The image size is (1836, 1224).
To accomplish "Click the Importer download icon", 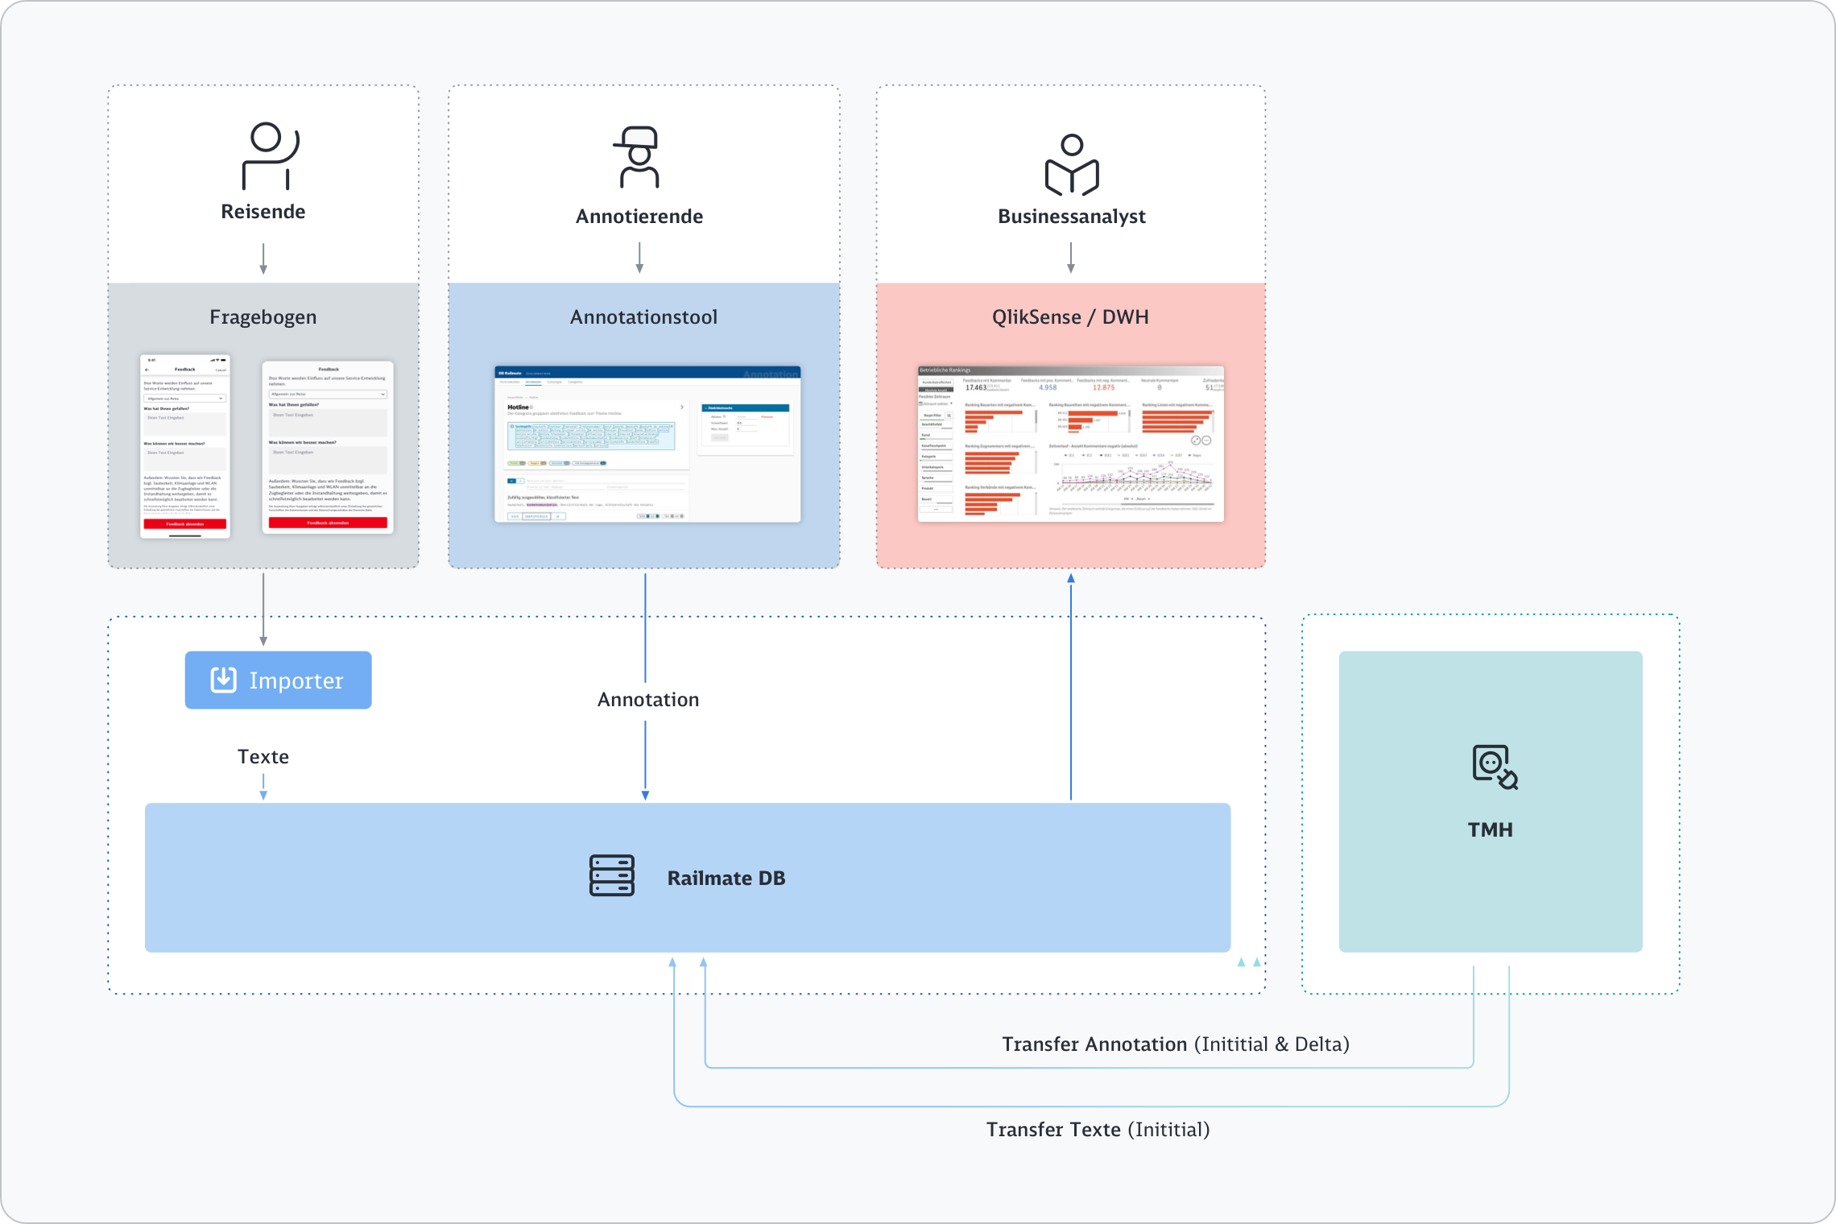I will point(223,680).
